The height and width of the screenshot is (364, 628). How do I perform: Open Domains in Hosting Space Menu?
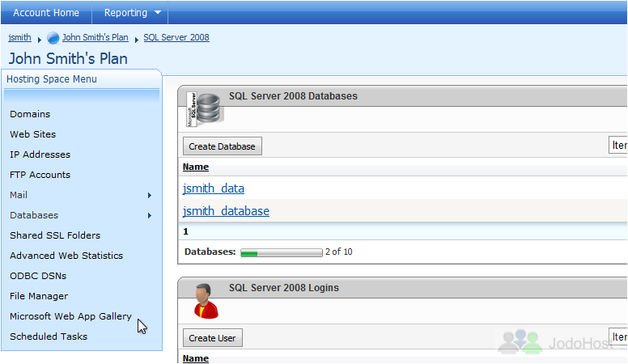(30, 114)
